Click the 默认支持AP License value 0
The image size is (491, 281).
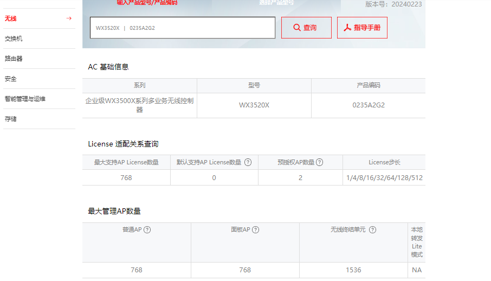(214, 178)
